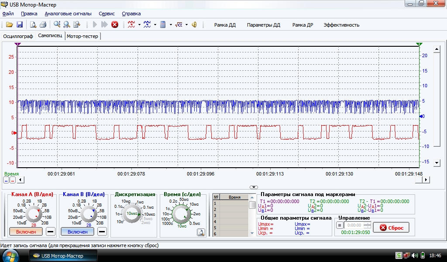Open dropdown arrow next to calculator icon

pos(171,25)
